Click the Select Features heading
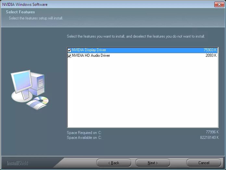 coord(20,12)
